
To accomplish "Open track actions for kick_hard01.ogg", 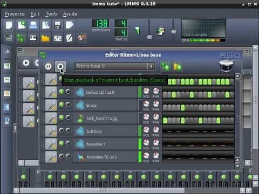I will [x=51, y=118].
